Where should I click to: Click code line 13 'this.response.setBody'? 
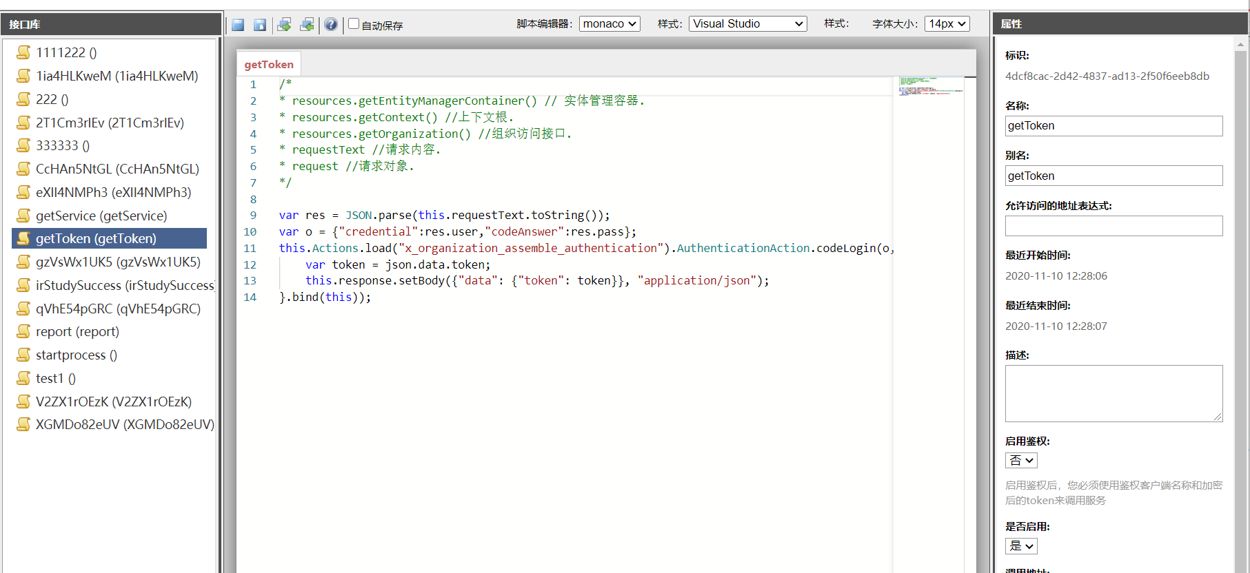tap(537, 280)
